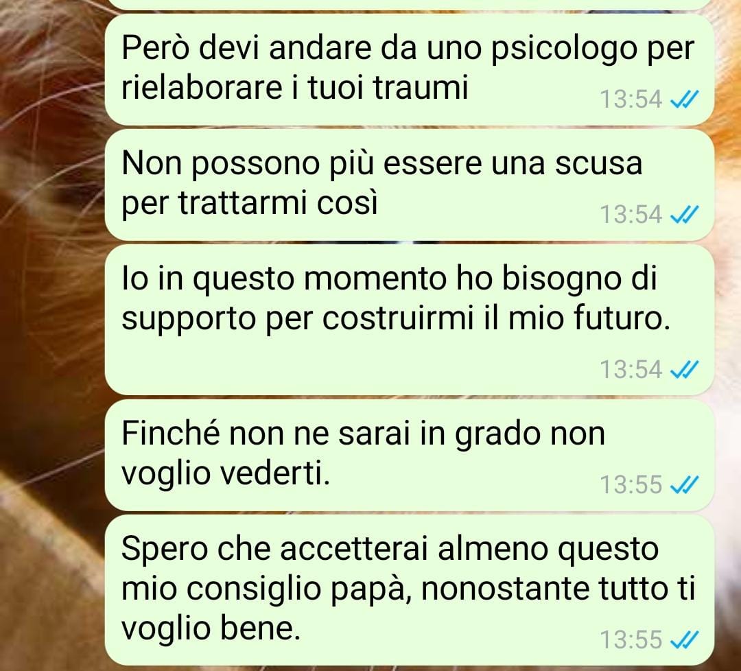The width and height of the screenshot is (741, 671).
Task: Tap the 13:54 timestamp next to 'per trattarmi così'
Action: click(x=631, y=215)
